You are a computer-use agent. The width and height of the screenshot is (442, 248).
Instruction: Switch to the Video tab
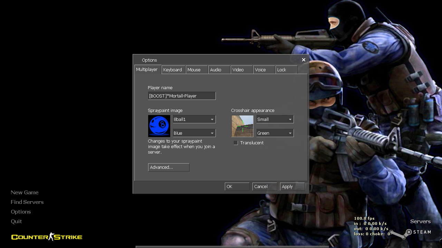coord(238,70)
